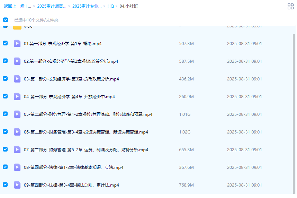The width and height of the screenshot is (297, 198).
Task: Open the collapsed '...' breadcrumb
Action: (29, 6)
